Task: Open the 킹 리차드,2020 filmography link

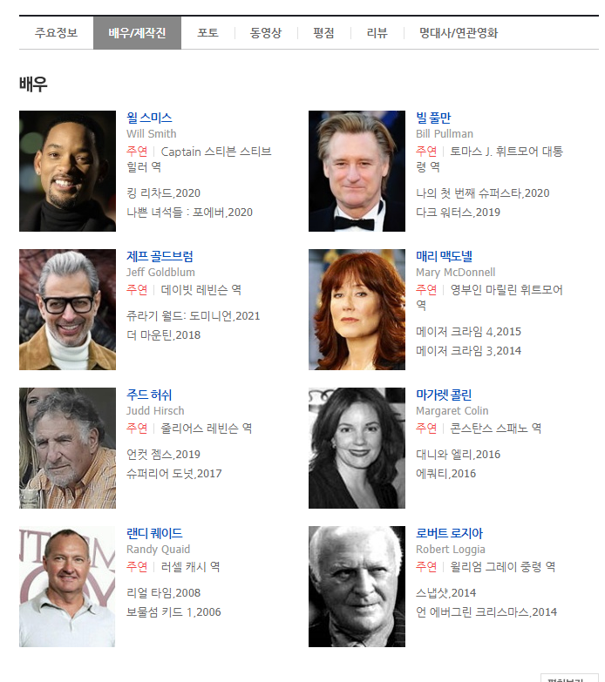Action: click(x=163, y=193)
